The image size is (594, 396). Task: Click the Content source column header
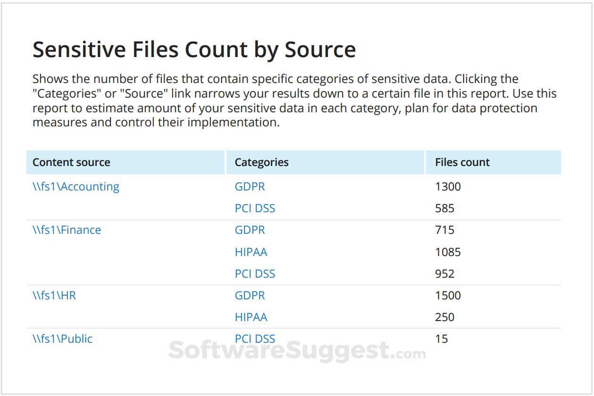(x=71, y=163)
